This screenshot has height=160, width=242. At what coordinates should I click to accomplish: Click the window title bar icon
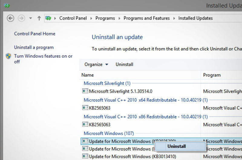(x=7, y=6)
